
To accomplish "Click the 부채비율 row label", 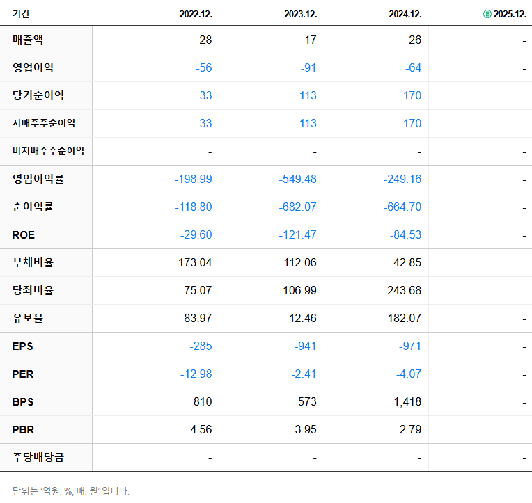I will point(33,262).
